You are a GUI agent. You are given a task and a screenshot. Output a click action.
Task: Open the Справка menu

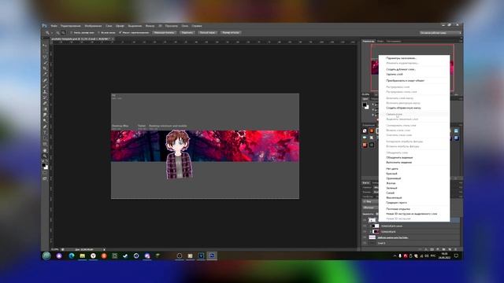197,26
